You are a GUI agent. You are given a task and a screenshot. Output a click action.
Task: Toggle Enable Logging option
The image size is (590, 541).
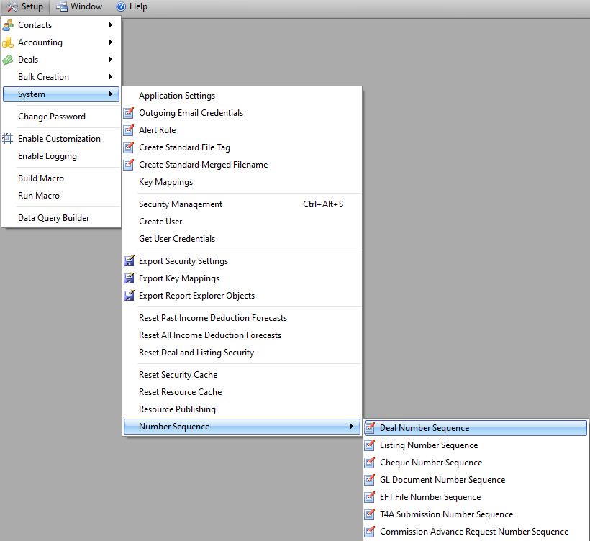point(47,156)
